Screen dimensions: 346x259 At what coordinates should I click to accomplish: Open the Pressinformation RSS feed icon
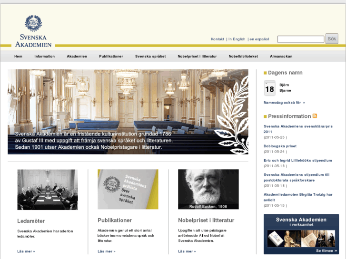pos(315,116)
